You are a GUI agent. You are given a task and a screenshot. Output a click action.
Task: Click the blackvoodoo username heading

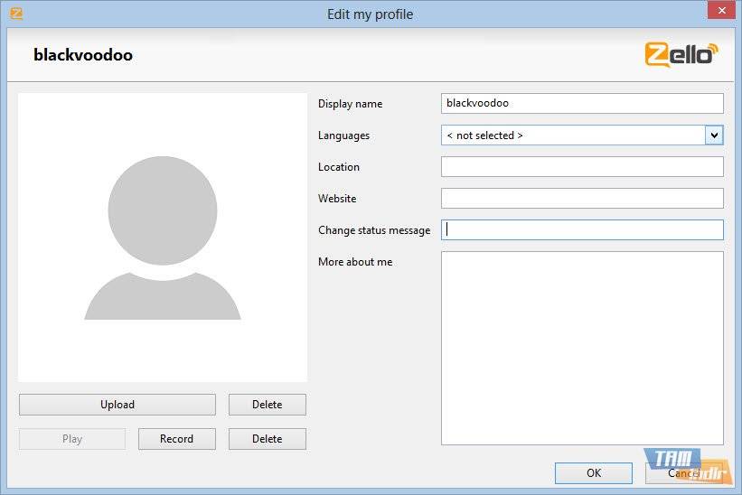83,55
